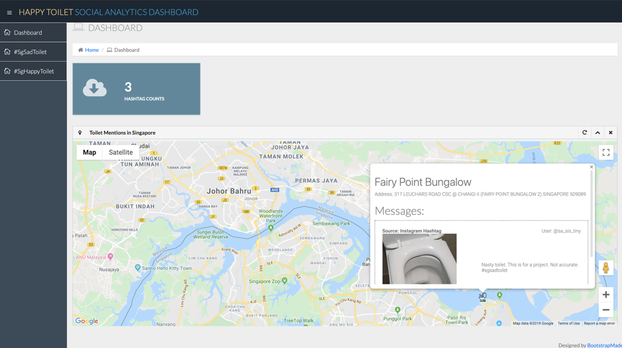The image size is (622, 348).
Task: Open the hamburger menu in header
Action: (9, 13)
